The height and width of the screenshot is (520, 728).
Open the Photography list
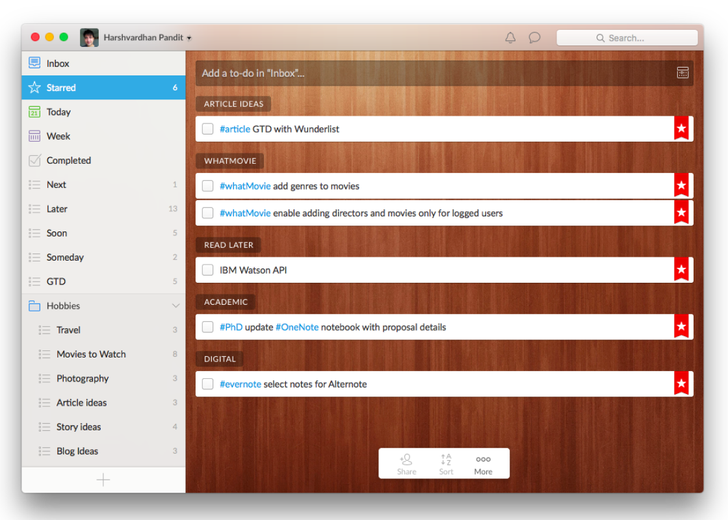pyautogui.click(x=103, y=378)
